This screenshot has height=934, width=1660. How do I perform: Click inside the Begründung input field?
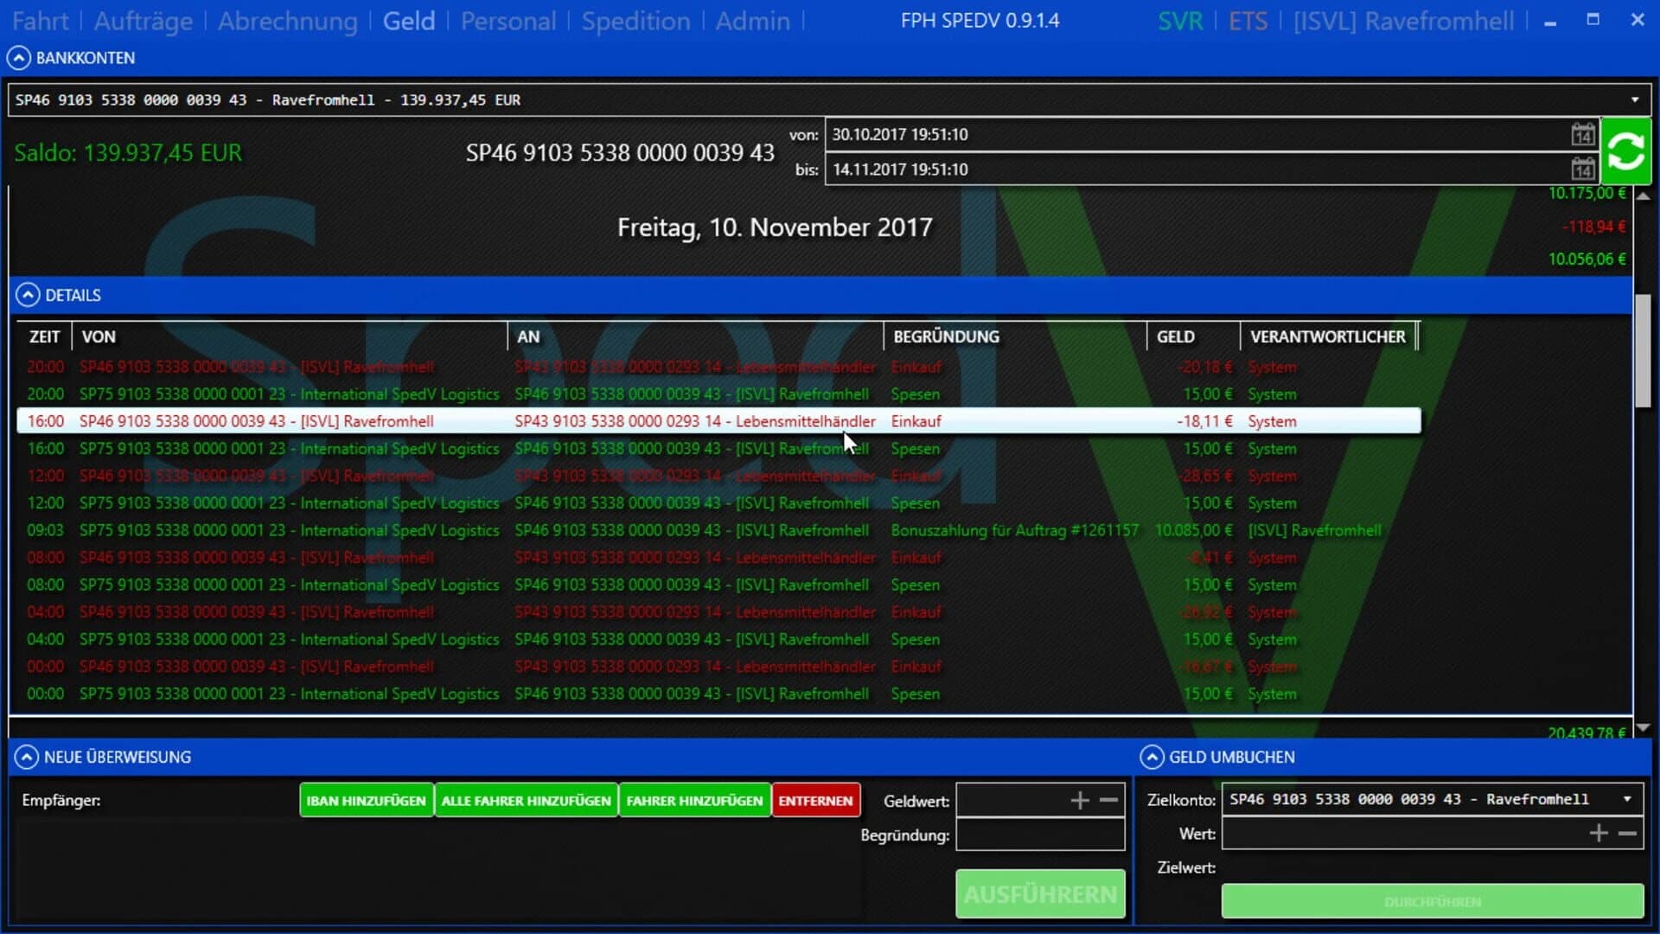(1040, 835)
